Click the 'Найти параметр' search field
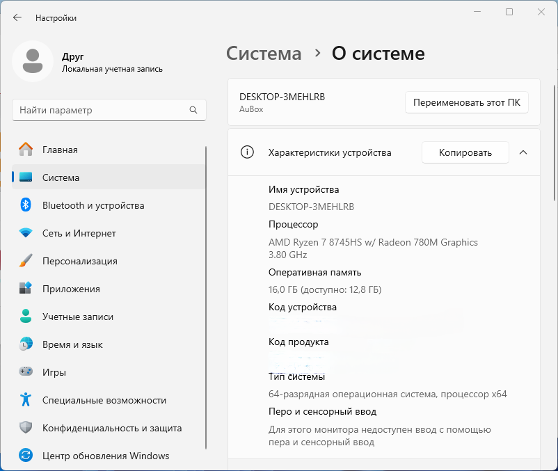This screenshot has width=558, height=471. pos(101,110)
